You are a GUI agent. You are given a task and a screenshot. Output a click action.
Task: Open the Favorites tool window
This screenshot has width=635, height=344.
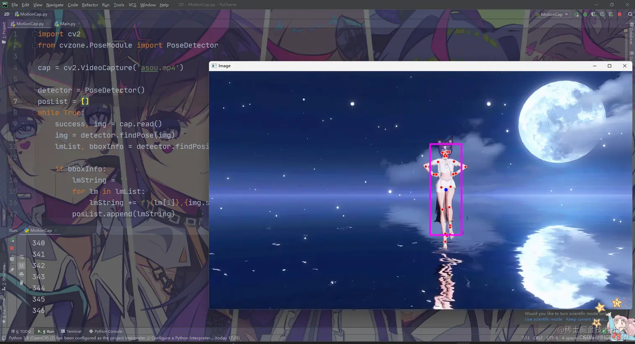tap(4, 311)
